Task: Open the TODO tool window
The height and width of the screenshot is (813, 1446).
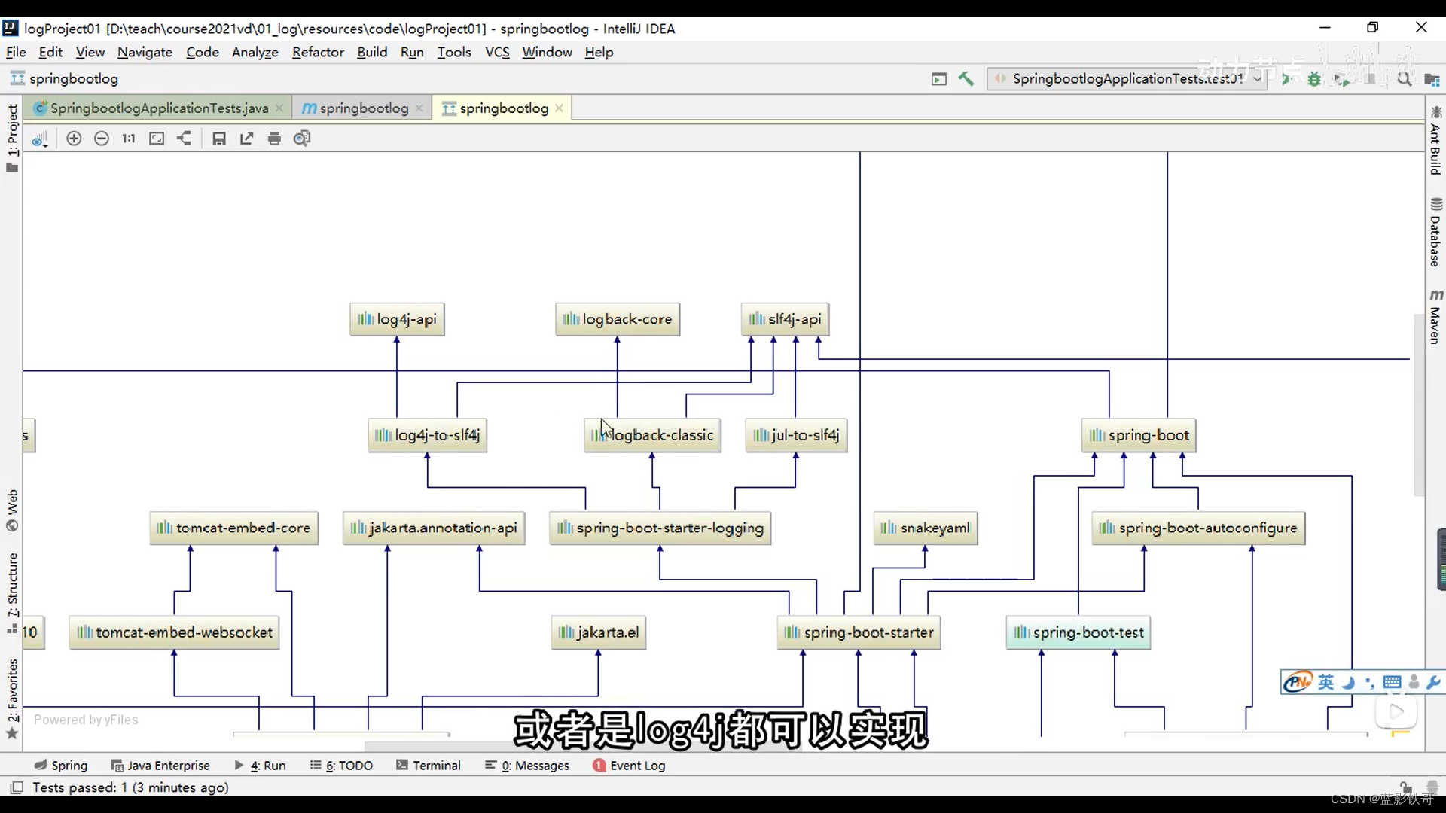Action: click(341, 766)
